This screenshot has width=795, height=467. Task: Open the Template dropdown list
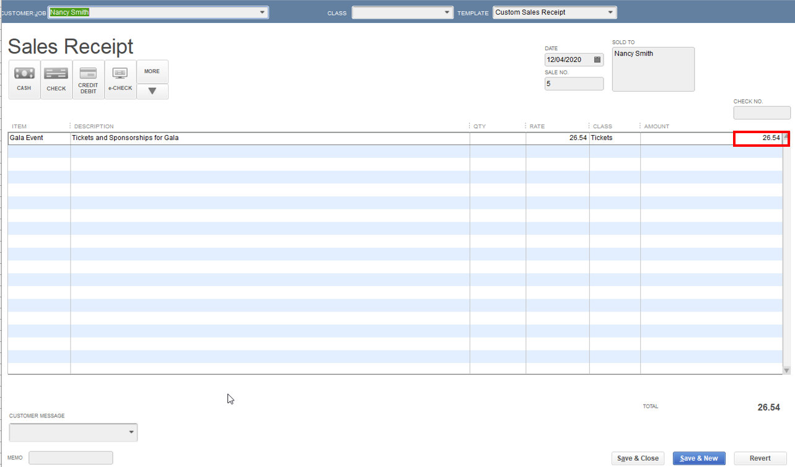[x=610, y=12]
